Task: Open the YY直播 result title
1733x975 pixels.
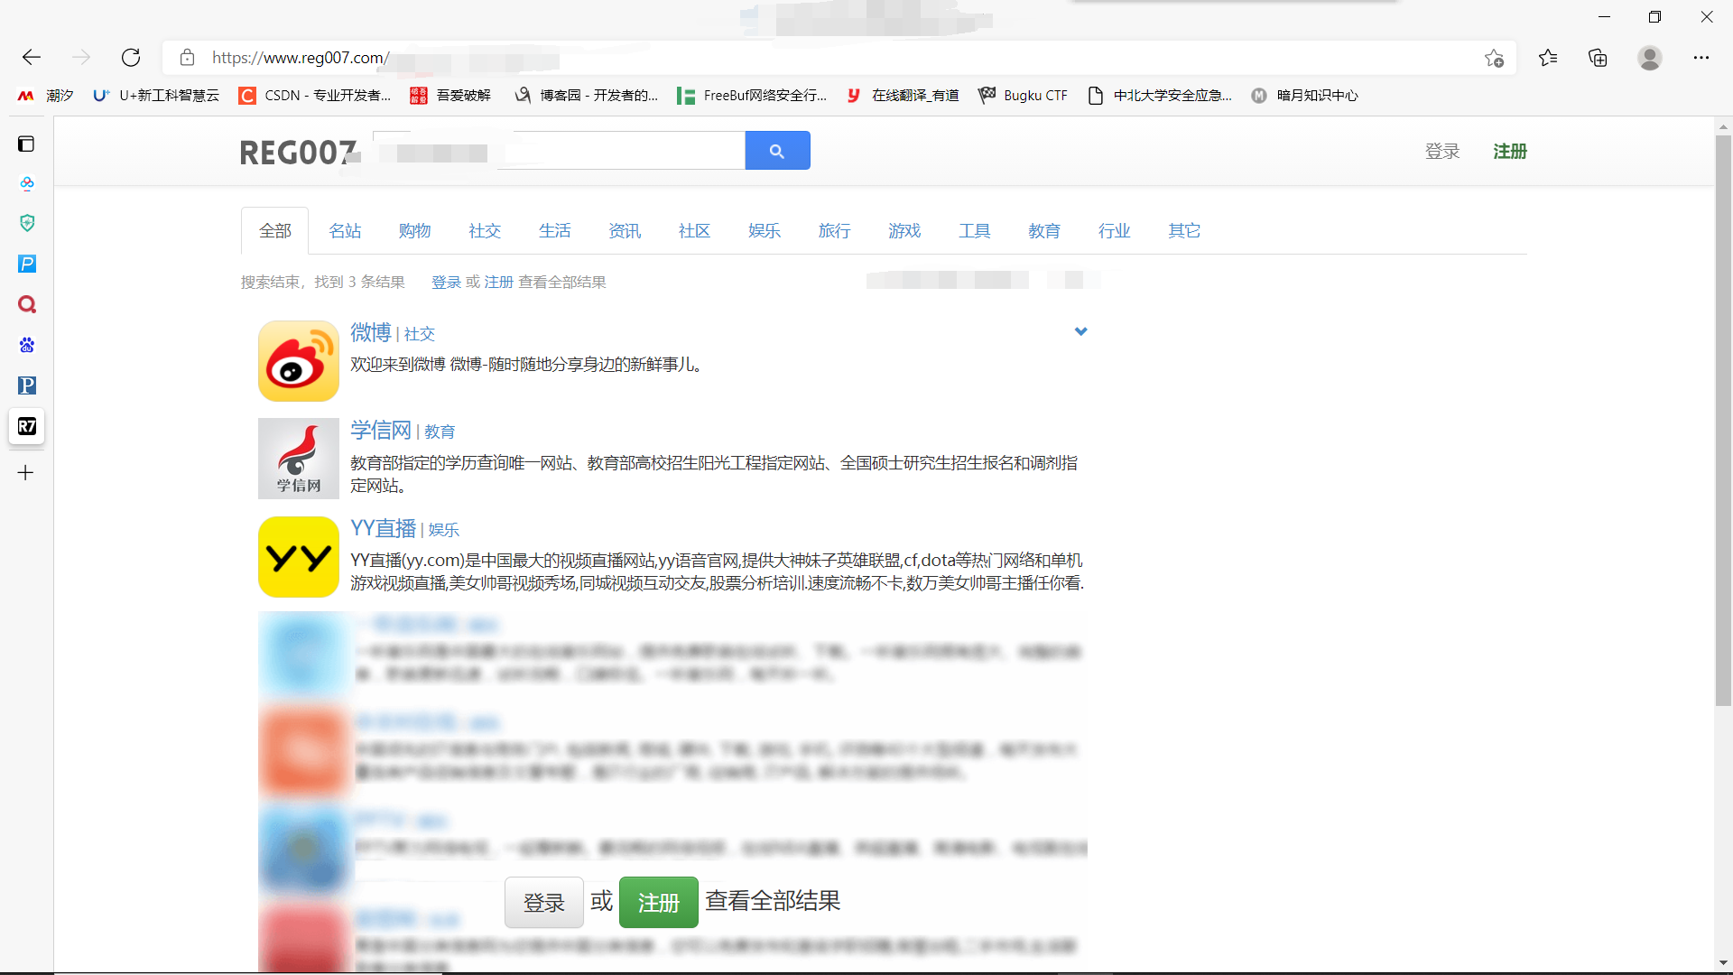Action: 384,529
